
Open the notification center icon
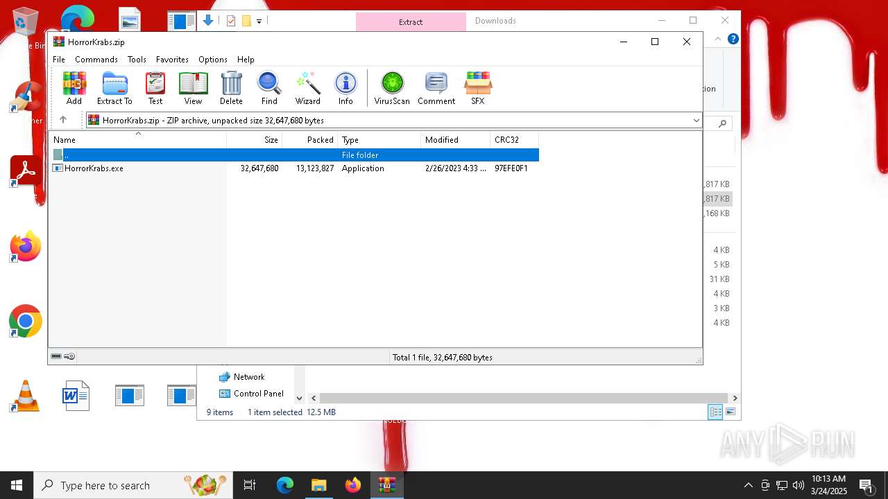[866, 485]
